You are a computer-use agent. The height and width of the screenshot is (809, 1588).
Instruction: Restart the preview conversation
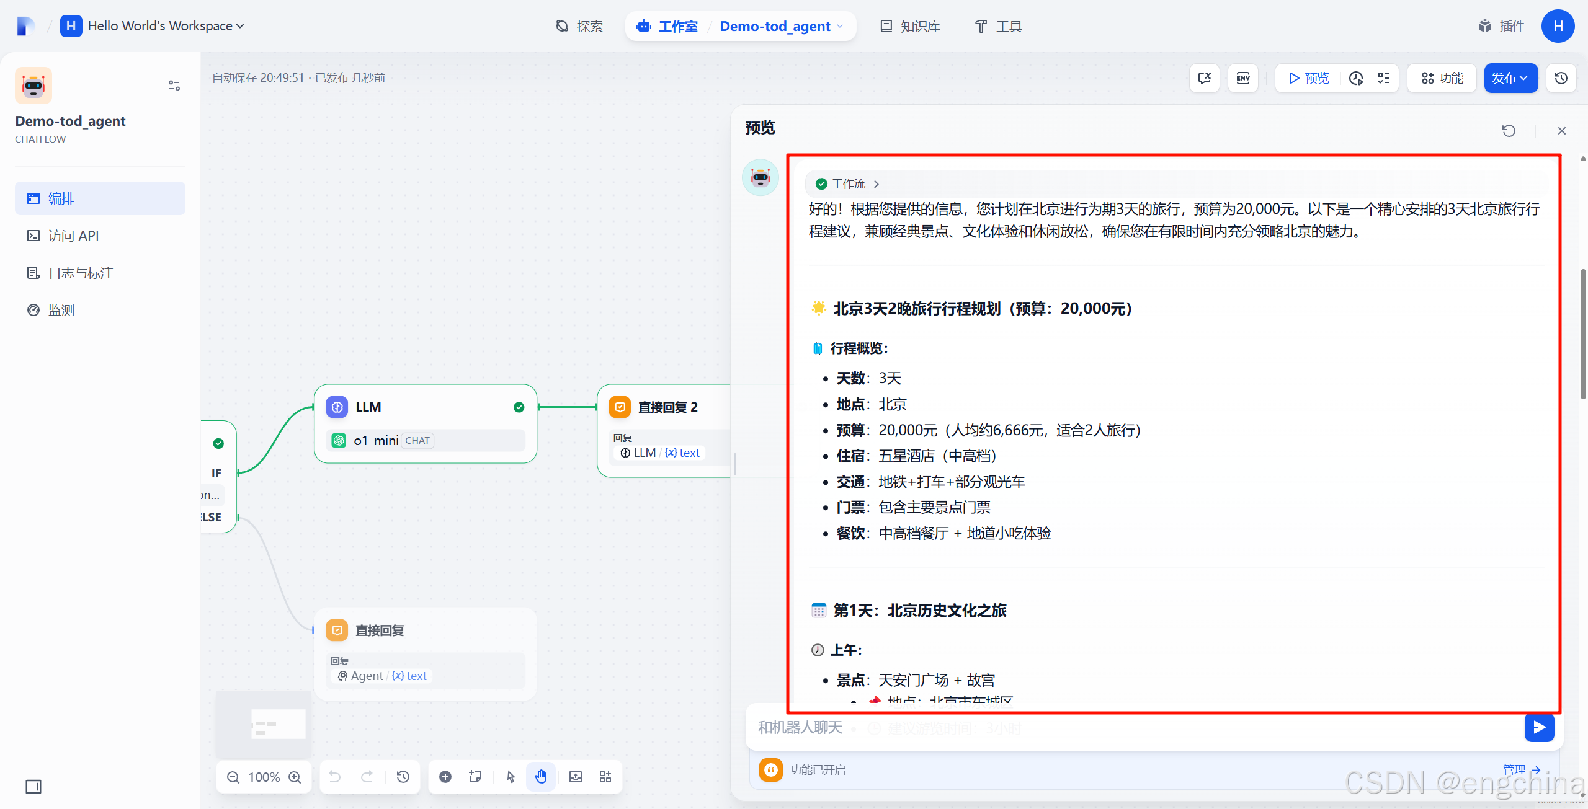click(x=1509, y=131)
